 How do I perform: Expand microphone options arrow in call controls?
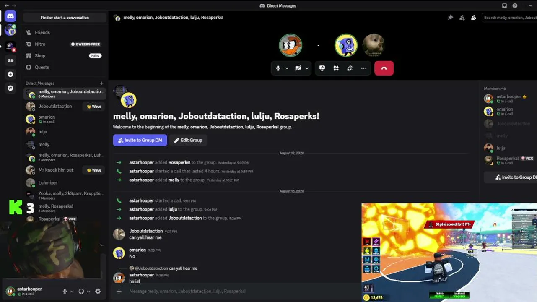pos(287,68)
